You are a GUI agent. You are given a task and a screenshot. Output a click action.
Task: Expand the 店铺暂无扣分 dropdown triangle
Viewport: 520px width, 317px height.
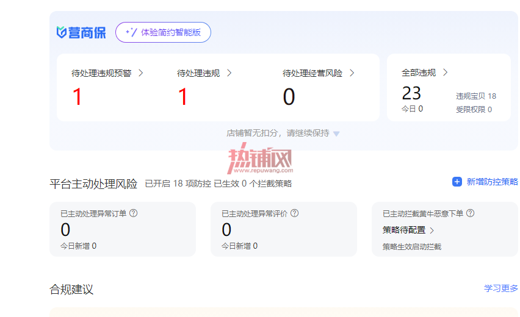click(336, 134)
